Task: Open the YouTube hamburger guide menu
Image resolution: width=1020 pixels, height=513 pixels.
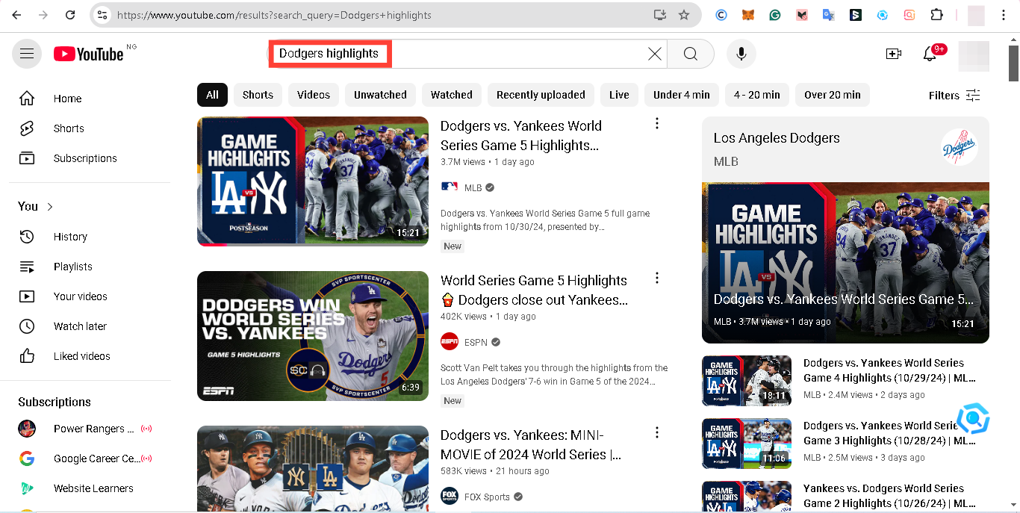Action: point(27,54)
